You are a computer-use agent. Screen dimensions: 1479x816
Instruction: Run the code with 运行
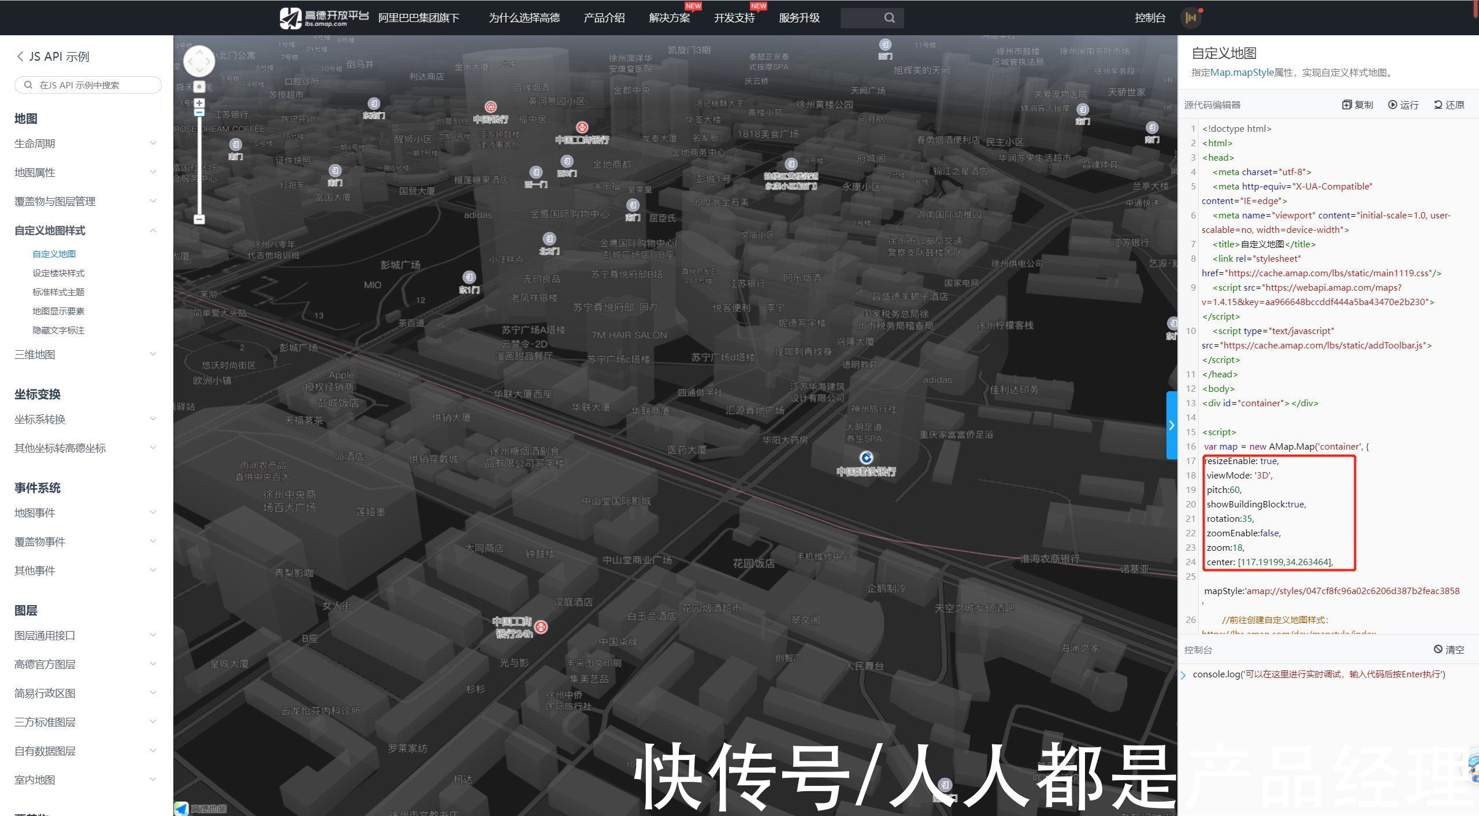tap(1403, 105)
